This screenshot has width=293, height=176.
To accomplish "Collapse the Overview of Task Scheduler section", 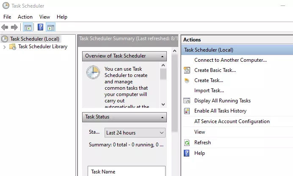I will (x=163, y=56).
